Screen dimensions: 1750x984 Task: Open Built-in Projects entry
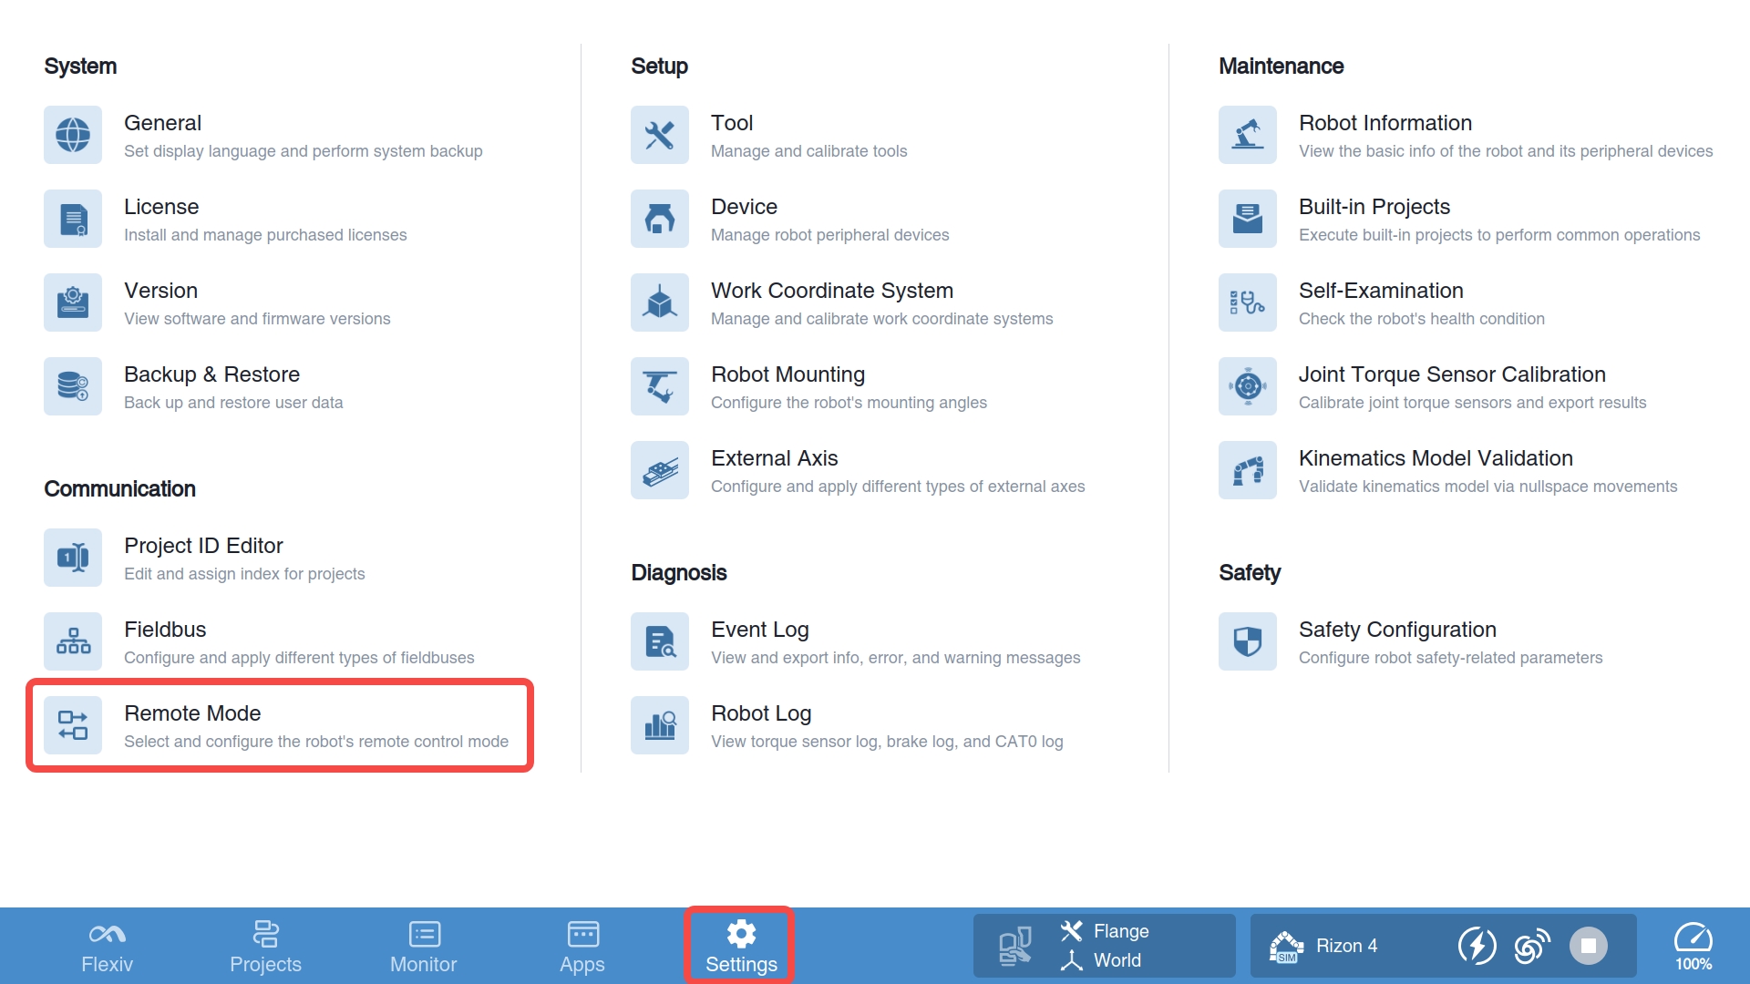coord(1459,219)
